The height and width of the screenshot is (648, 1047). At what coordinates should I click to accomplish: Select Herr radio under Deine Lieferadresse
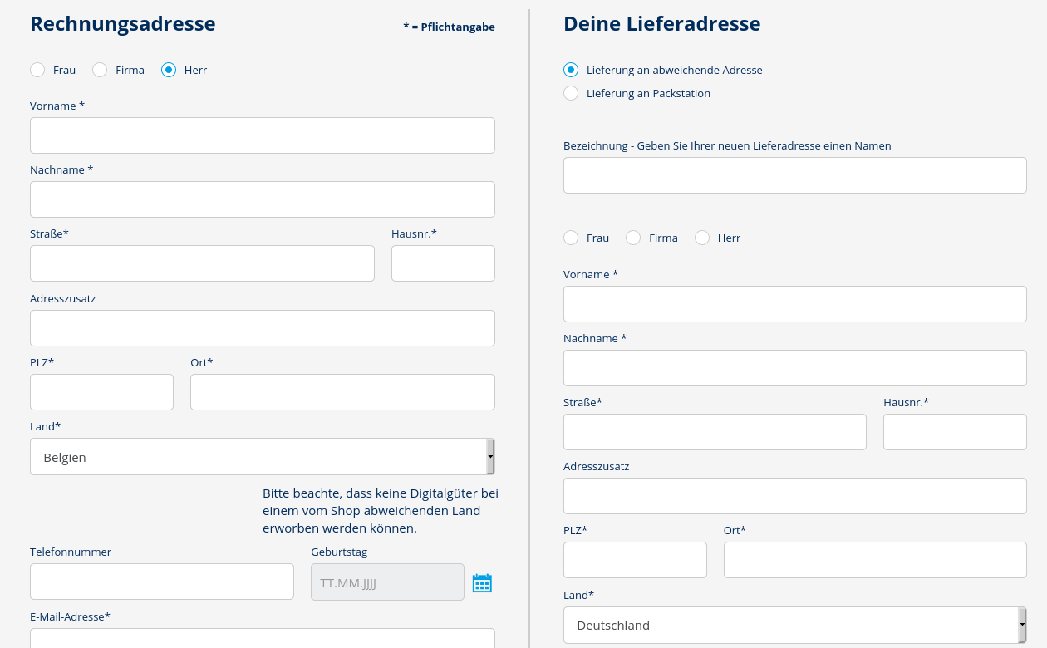[x=702, y=238]
